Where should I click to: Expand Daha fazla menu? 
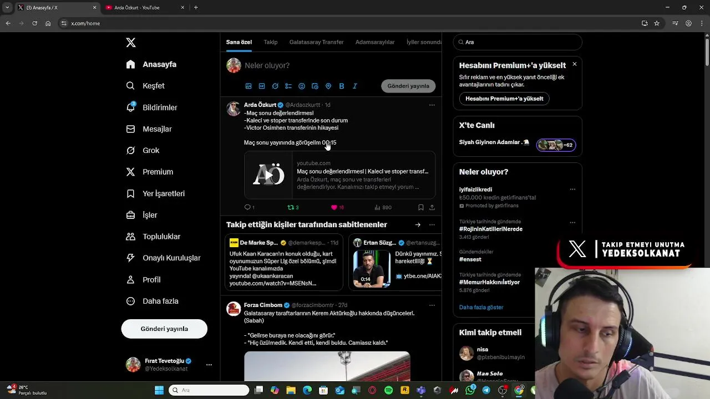pyautogui.click(x=153, y=301)
